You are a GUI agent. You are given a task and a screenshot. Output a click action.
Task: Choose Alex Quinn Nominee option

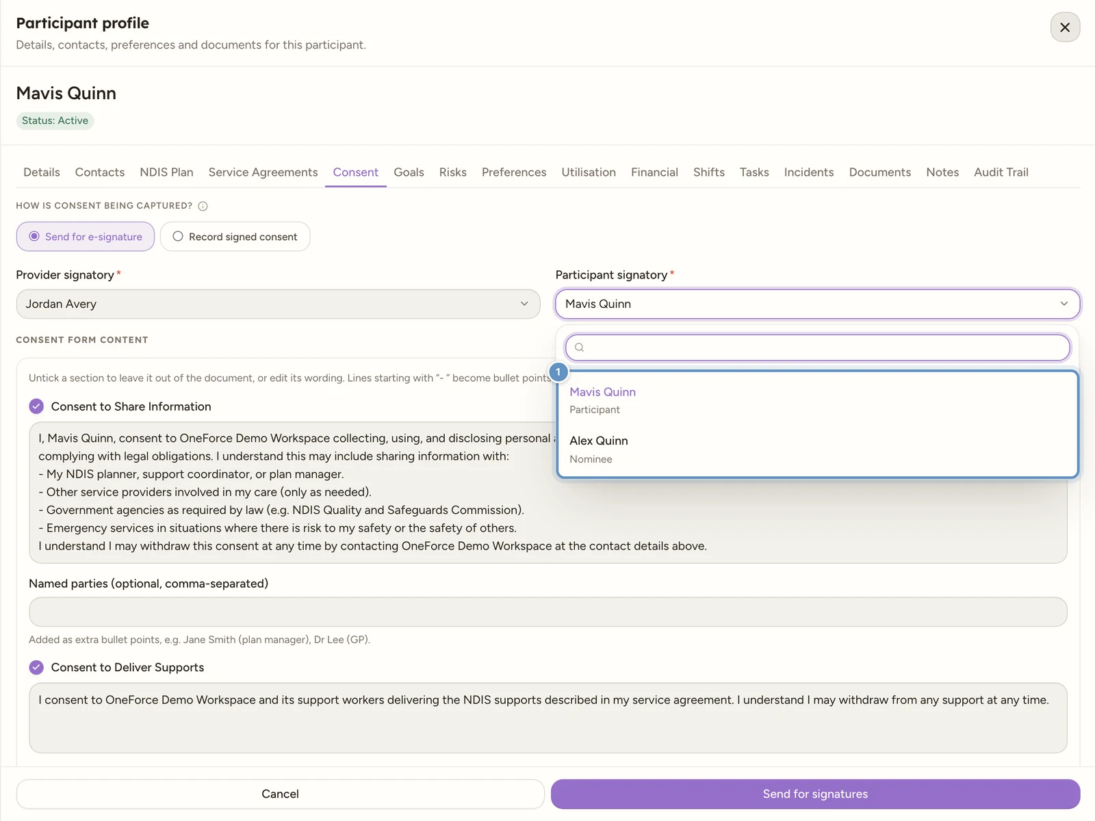(817, 449)
